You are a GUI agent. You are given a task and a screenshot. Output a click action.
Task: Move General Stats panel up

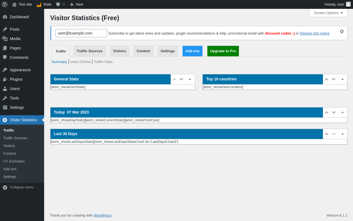[174, 79]
